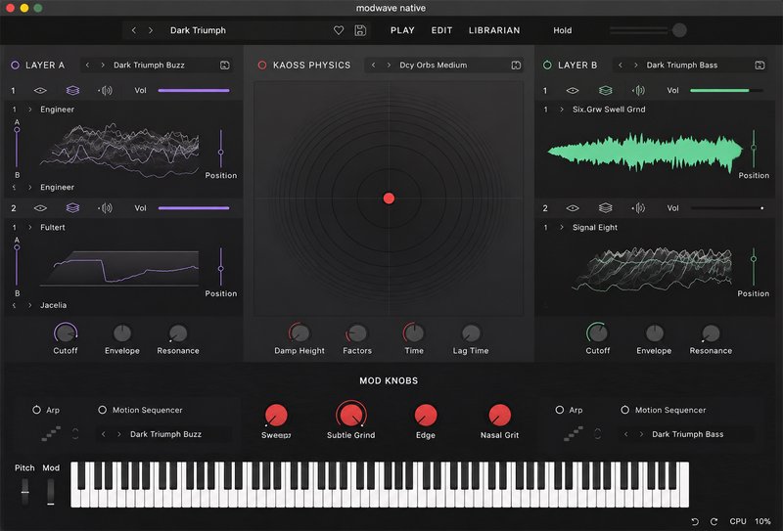
Task: Click the Layer B arpeggiator step pattern icon
Action: click(x=574, y=433)
